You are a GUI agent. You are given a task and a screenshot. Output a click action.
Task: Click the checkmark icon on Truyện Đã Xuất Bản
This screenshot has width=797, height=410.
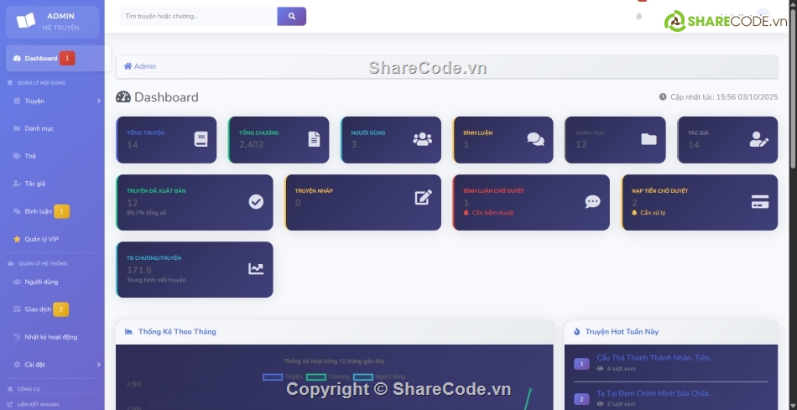pyautogui.click(x=256, y=201)
